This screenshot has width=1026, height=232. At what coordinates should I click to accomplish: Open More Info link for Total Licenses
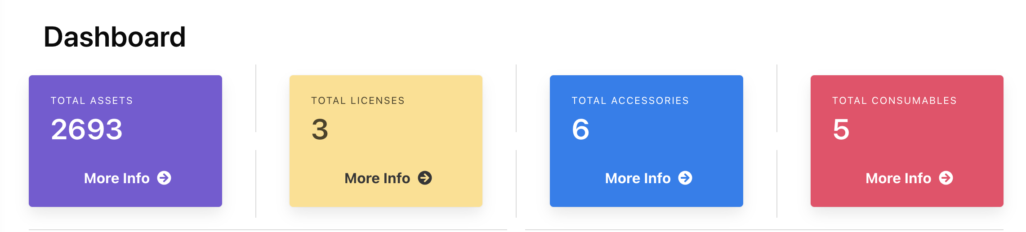tap(377, 178)
